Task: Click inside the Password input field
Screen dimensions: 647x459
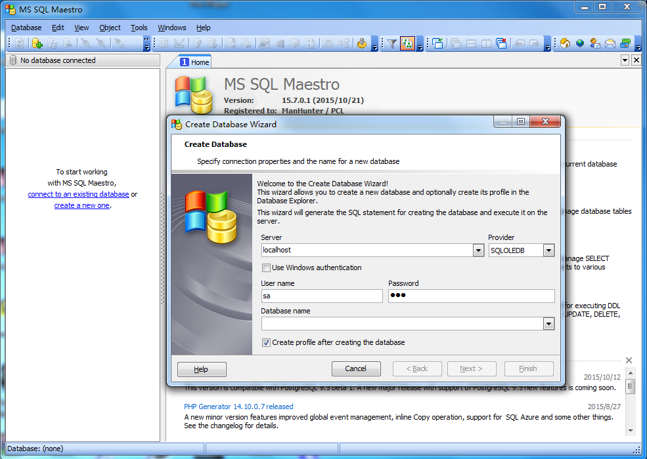Action: coord(470,296)
